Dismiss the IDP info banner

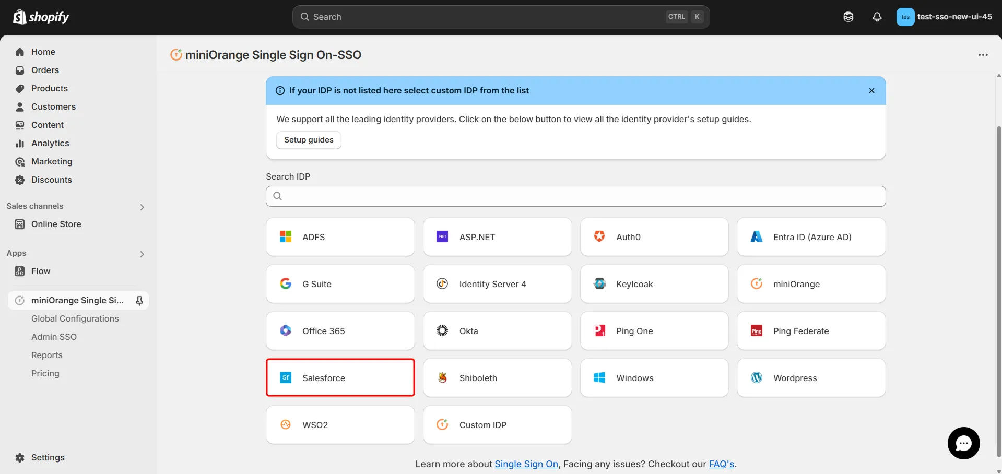tap(871, 90)
